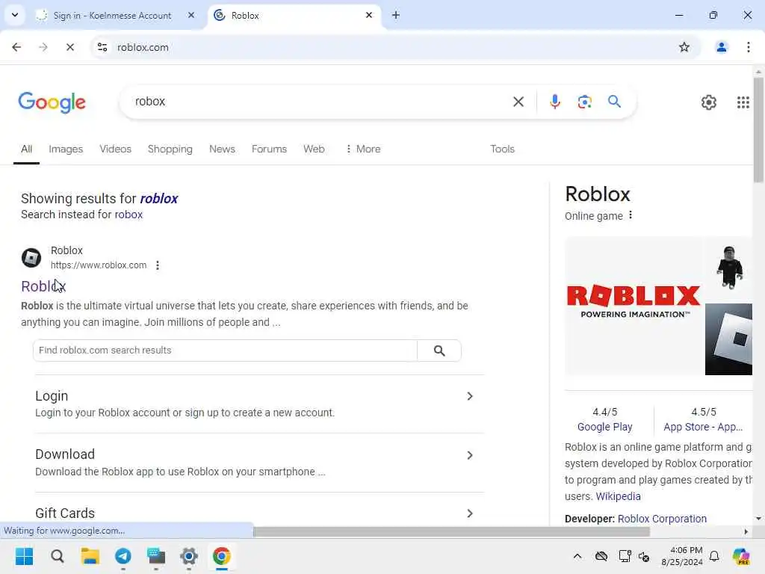This screenshot has height=574, width=765.
Task: Open the Google Play rating link
Action: [604, 427]
